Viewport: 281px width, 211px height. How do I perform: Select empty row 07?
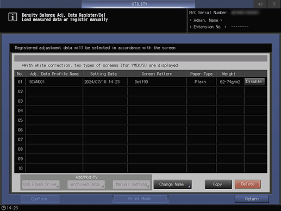pos(141,139)
